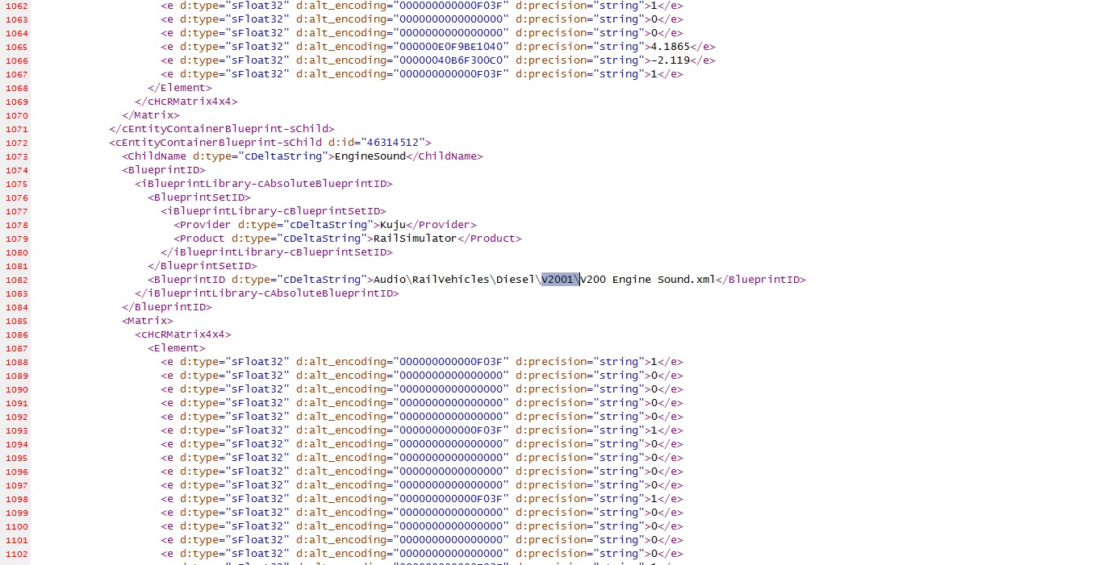
Task: Select line number 1073
Action: [16, 156]
